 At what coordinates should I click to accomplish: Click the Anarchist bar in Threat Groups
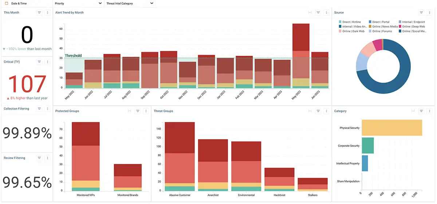pos(213,165)
